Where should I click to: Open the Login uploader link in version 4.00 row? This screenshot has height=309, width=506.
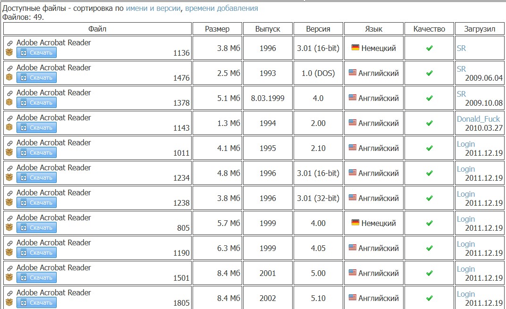tap(466, 219)
